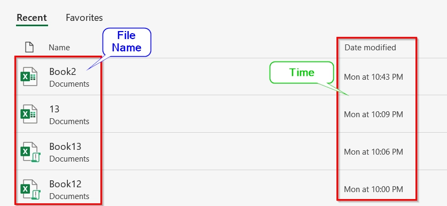Image resolution: width=447 pixels, height=206 pixels.
Task: Click Documents location under Book2
Action: pyautogui.click(x=69, y=84)
